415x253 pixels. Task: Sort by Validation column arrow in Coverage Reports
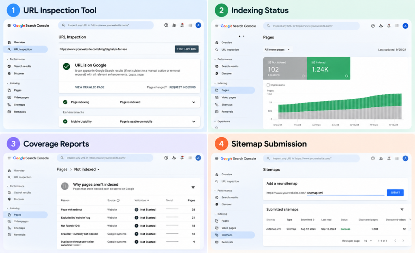coord(148,200)
